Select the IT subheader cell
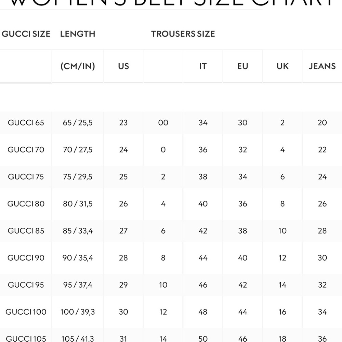This screenshot has width=342, height=342. click(x=203, y=66)
